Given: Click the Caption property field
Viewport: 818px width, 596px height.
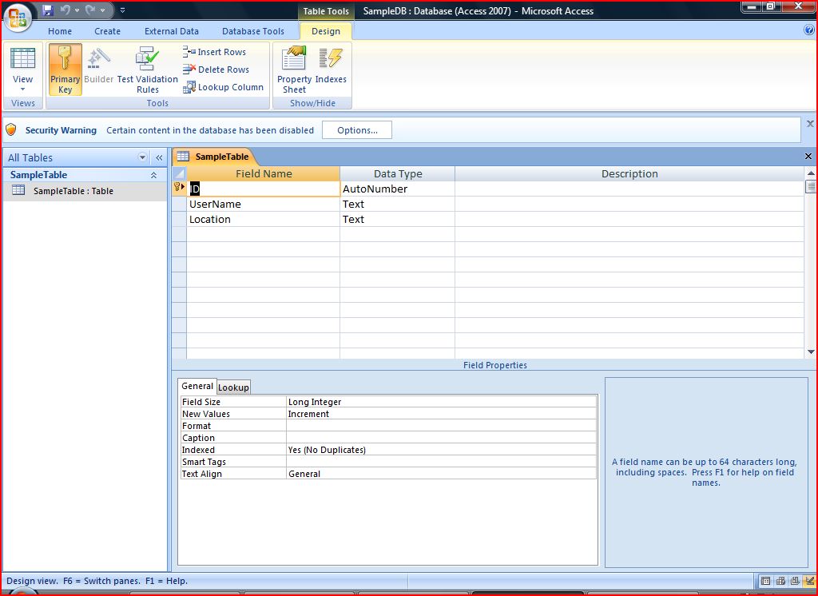Looking at the screenshot, I should (441, 438).
